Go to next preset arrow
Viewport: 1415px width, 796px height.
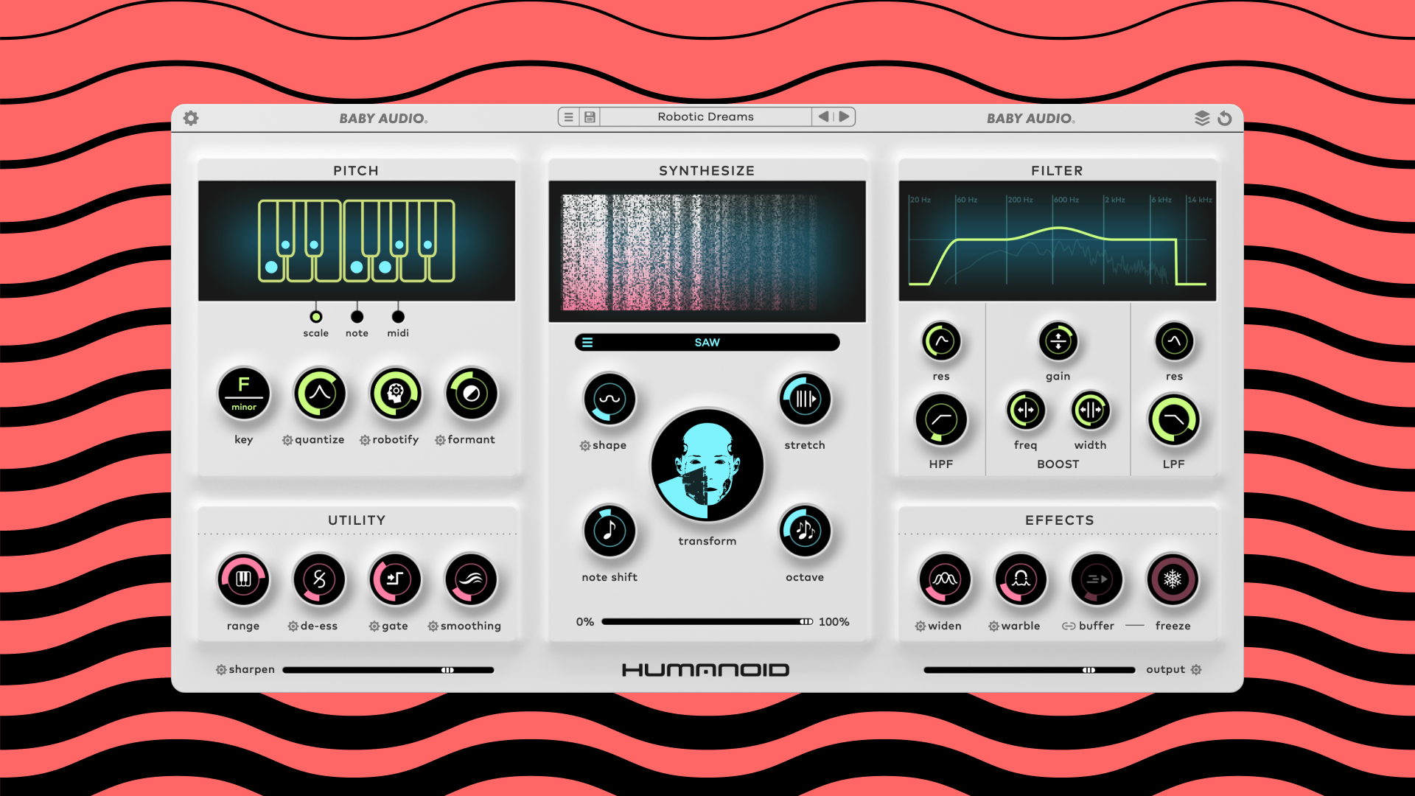pyautogui.click(x=845, y=116)
